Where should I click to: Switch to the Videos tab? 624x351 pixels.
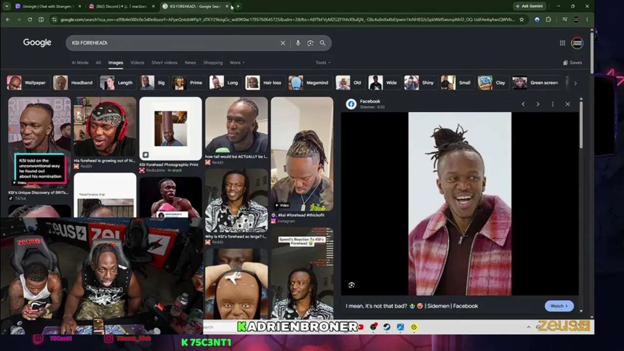(x=137, y=62)
